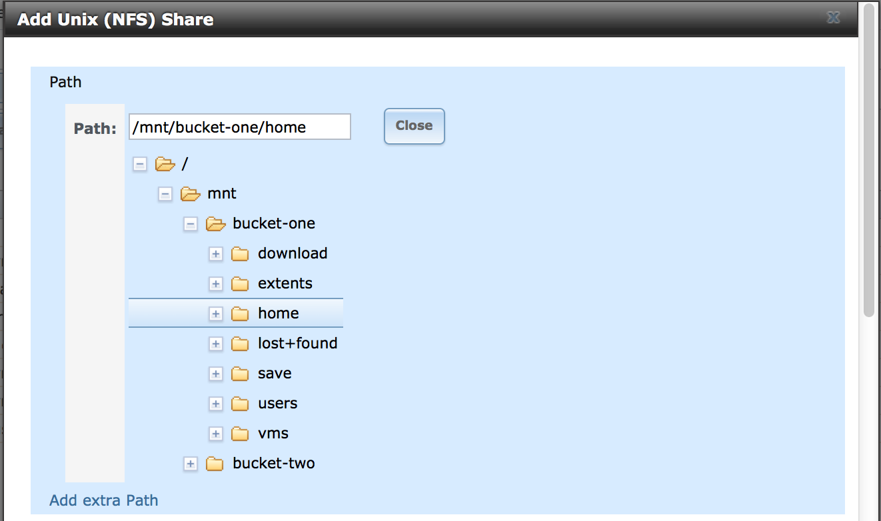Viewport: 881px width, 521px height.
Task: Expand the home directory node
Action: (215, 313)
